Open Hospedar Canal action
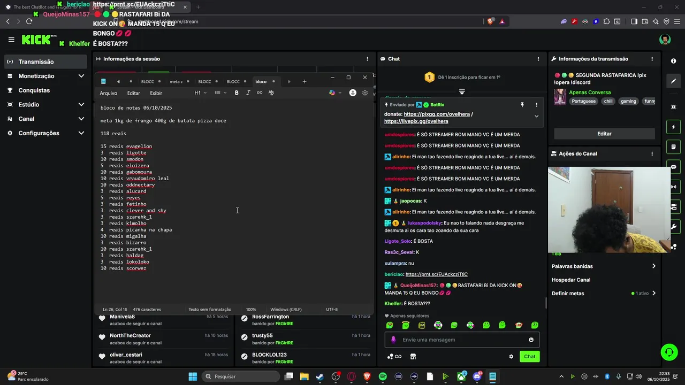The width and height of the screenshot is (685, 385). (571, 280)
